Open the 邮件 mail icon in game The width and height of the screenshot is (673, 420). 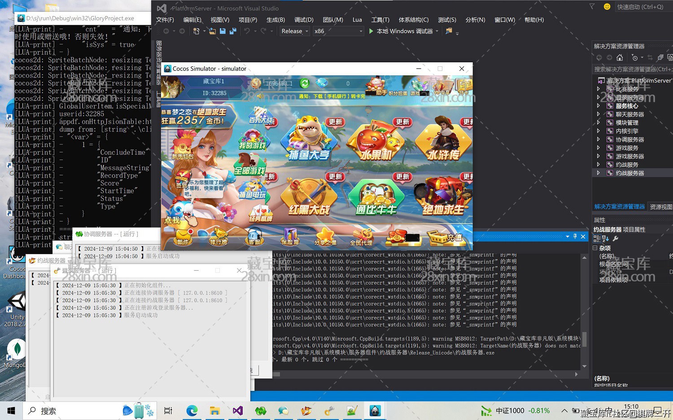183,236
